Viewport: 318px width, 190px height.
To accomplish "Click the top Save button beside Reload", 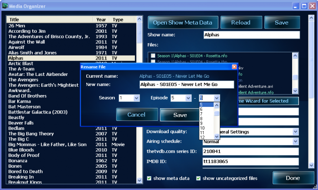I will pos(282,23).
